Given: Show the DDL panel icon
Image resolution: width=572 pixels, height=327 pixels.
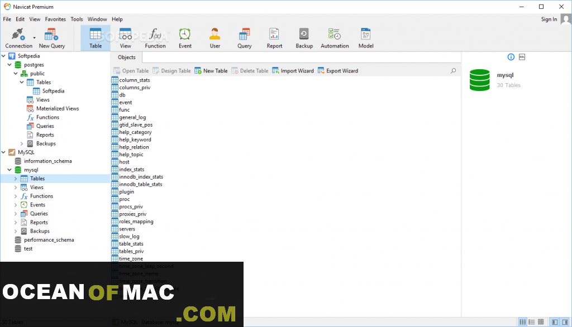Looking at the screenshot, I should click(x=522, y=57).
